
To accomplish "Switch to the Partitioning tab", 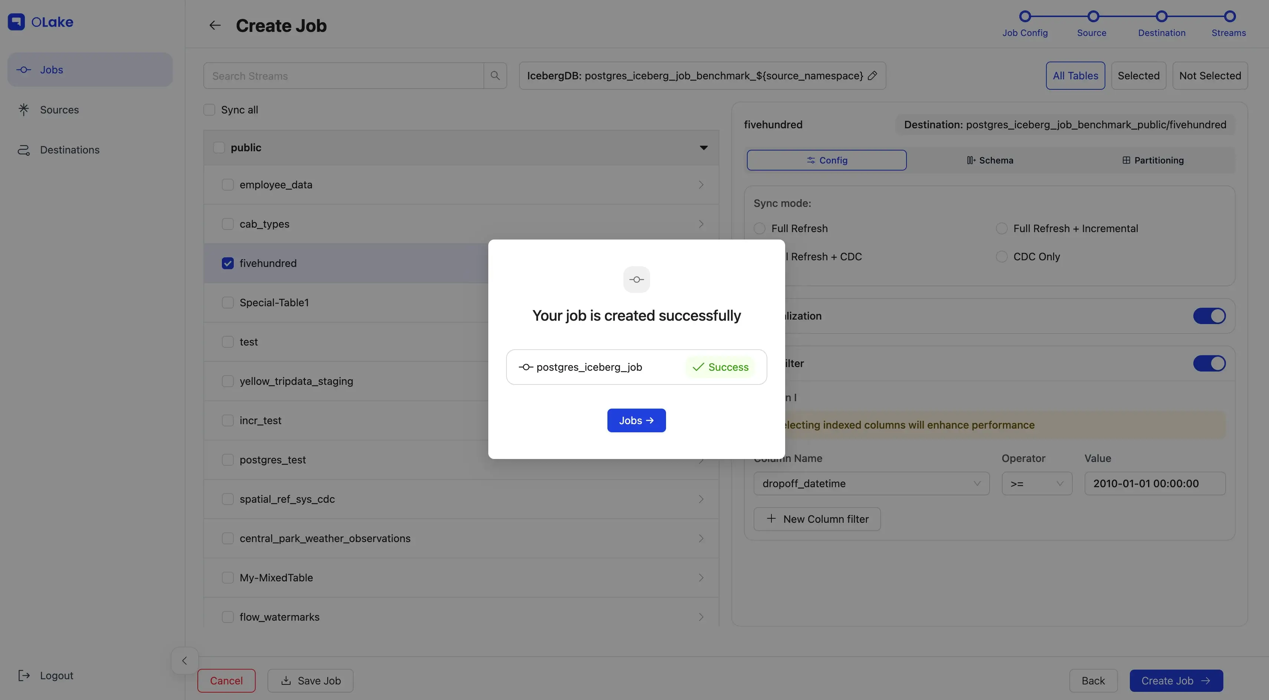I will (x=1153, y=161).
